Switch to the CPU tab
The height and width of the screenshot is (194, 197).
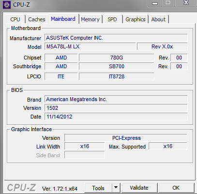15,19
